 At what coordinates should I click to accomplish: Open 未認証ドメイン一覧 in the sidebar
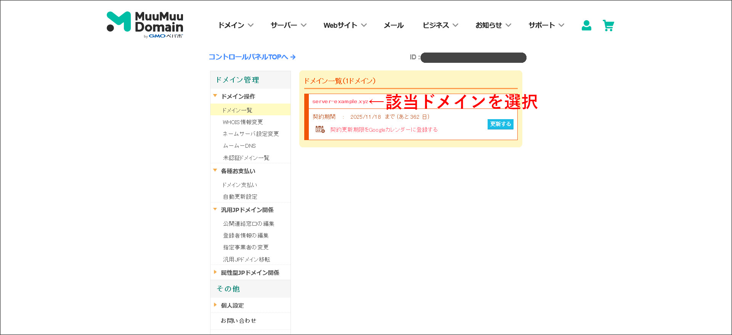246,158
